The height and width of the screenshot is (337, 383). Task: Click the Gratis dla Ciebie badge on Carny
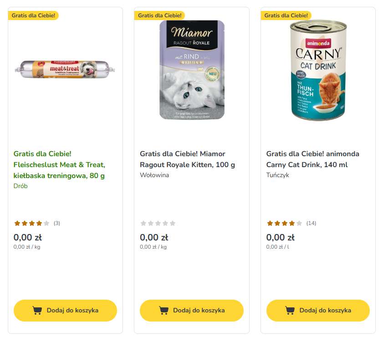click(286, 15)
